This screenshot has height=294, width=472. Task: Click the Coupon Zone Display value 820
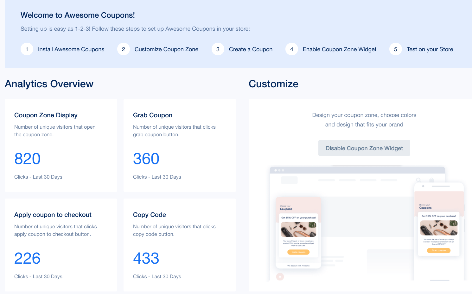point(28,159)
